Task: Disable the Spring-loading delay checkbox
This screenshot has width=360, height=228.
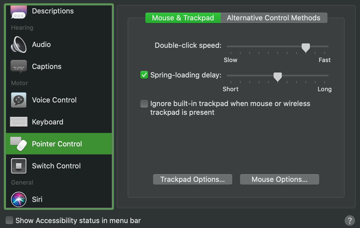Action: (x=144, y=75)
